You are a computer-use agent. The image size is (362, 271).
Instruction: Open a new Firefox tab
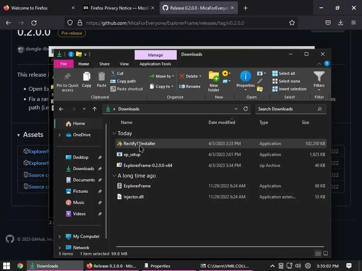(x=245, y=8)
